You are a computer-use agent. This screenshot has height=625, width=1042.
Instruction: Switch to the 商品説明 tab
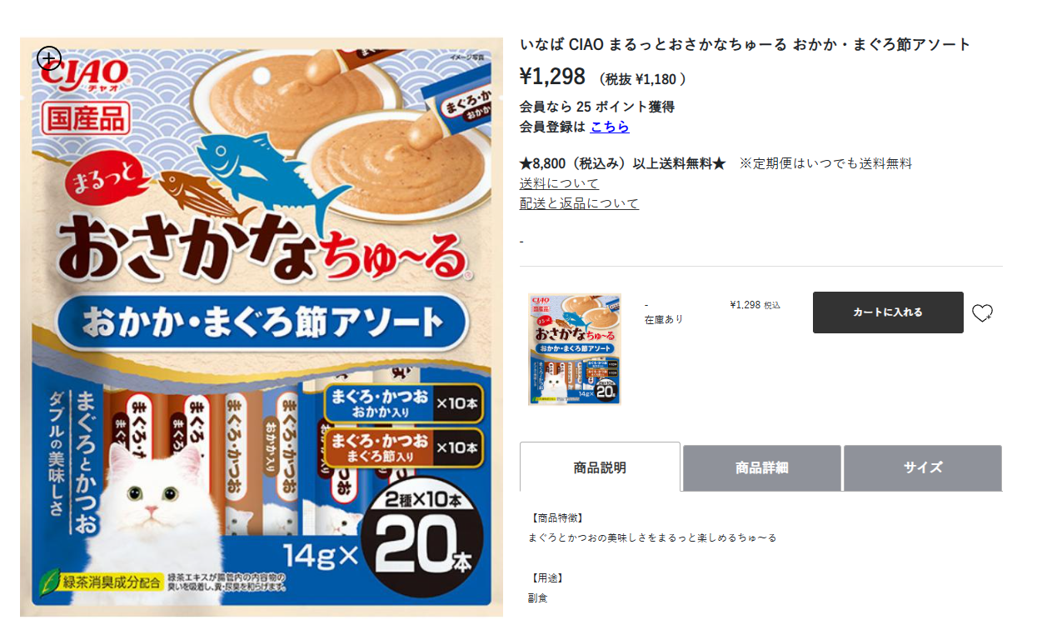(x=600, y=467)
